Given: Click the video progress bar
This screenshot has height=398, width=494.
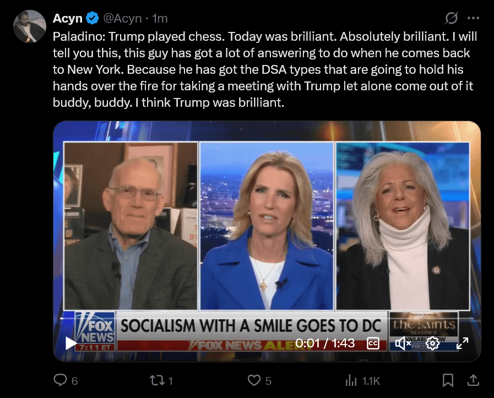Looking at the screenshot, I should pyautogui.click(x=267, y=318).
